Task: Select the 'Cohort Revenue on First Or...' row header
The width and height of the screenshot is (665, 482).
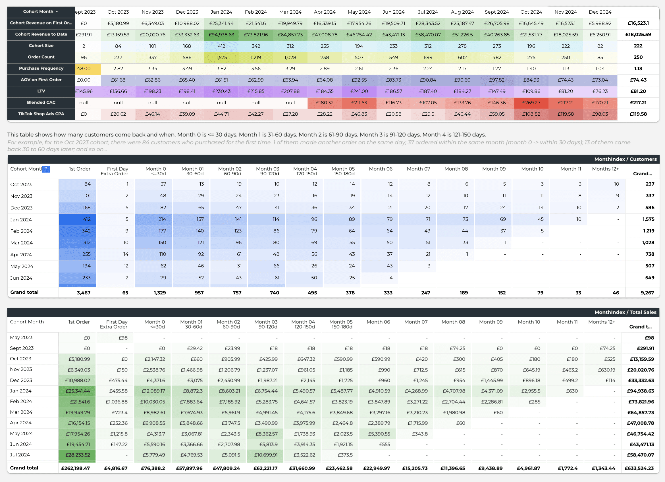Action: pyautogui.click(x=41, y=23)
